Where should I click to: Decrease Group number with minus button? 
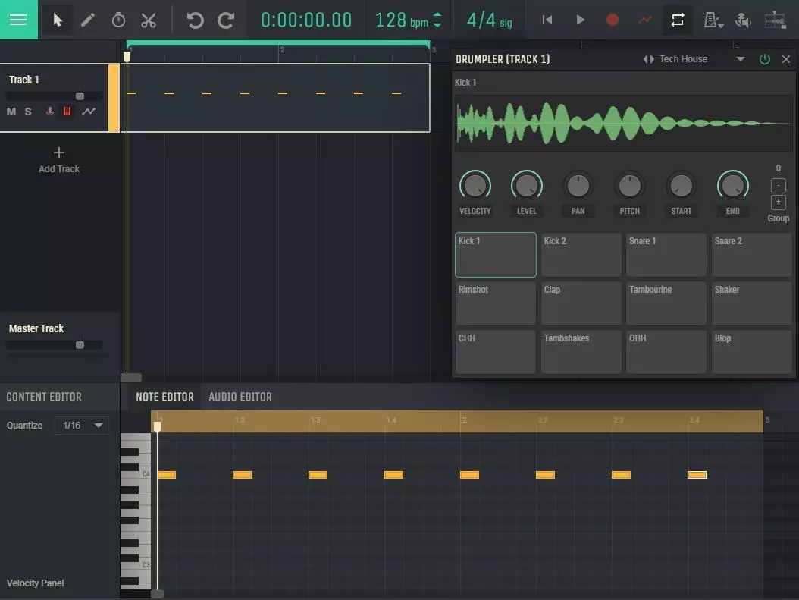tap(778, 186)
